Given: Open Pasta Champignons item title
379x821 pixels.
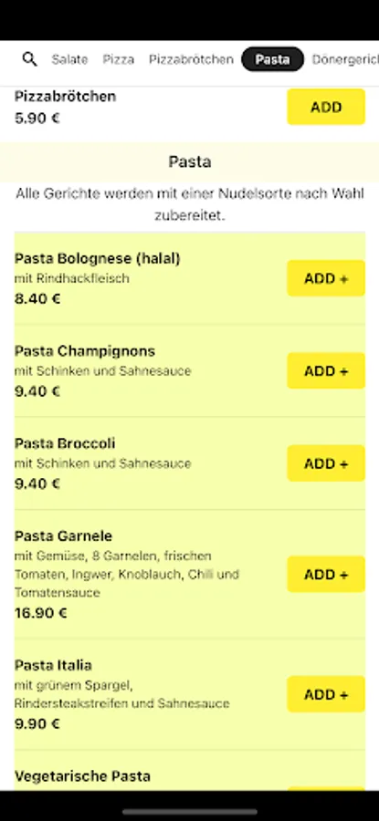Looking at the screenshot, I should tap(84, 350).
